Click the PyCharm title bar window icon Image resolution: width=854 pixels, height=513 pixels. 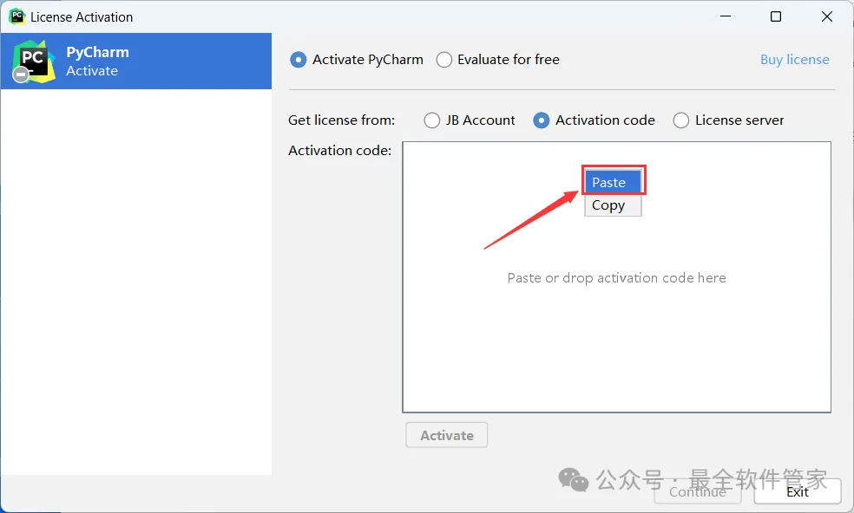pos(16,16)
